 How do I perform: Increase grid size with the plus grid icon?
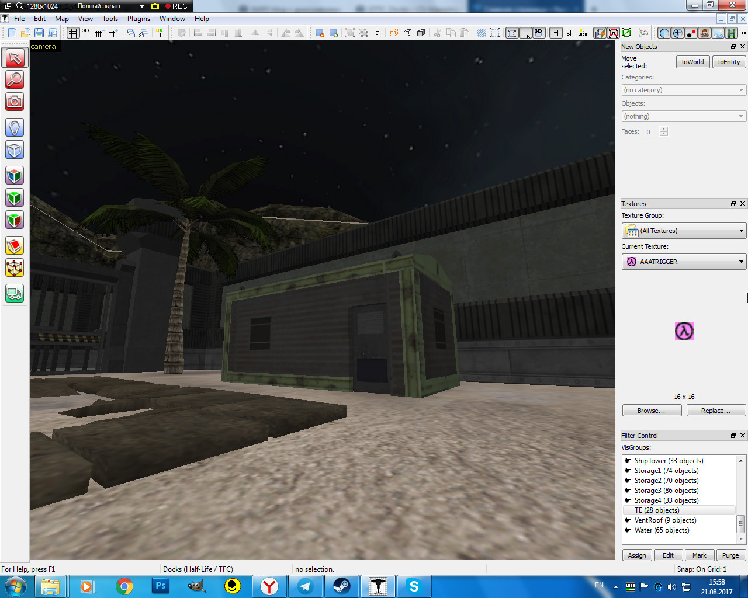tap(113, 33)
